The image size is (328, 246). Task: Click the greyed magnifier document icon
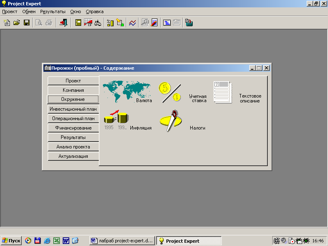(145, 23)
